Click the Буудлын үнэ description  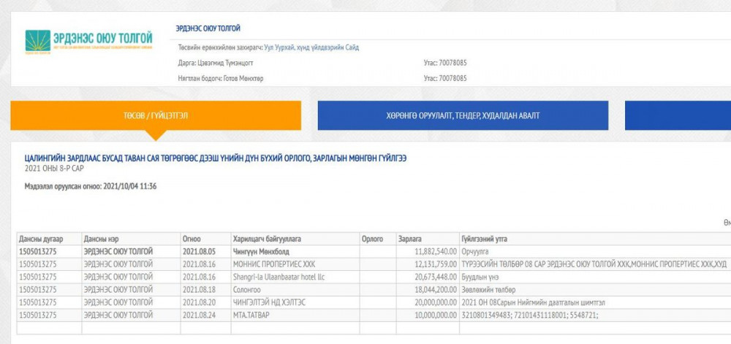(480, 277)
